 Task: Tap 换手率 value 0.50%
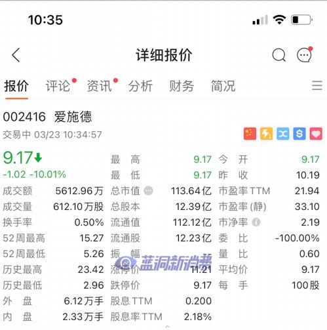pyautogui.click(x=89, y=222)
